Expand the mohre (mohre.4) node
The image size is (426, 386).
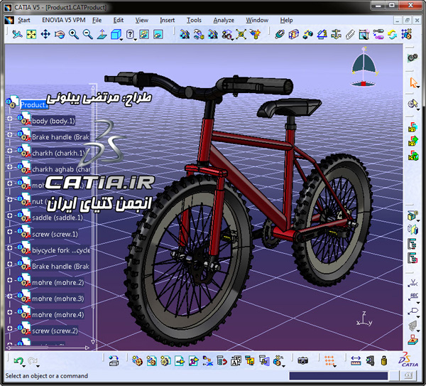coord(9,312)
